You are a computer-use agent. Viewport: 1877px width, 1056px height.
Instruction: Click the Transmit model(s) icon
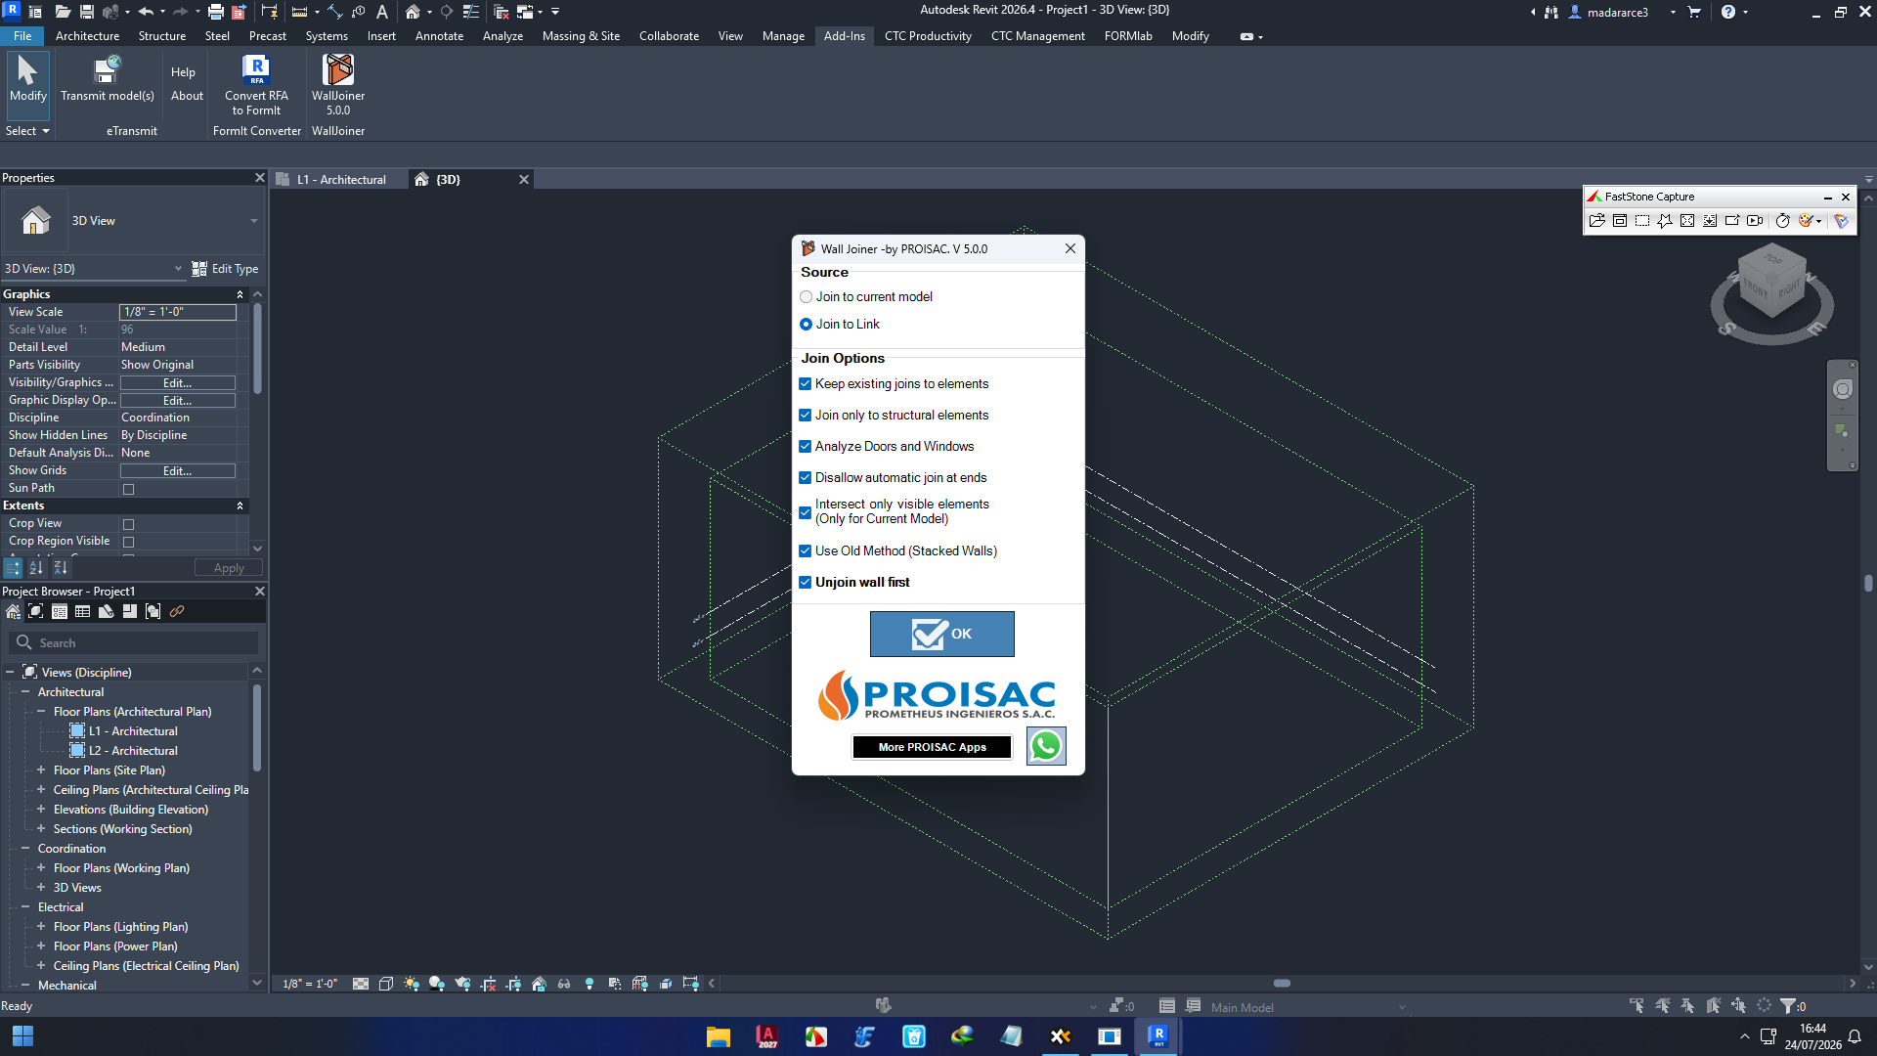(107, 69)
